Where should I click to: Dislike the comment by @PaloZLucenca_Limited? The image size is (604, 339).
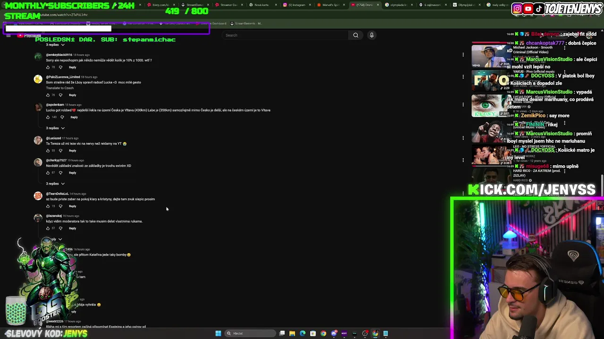tap(60, 95)
